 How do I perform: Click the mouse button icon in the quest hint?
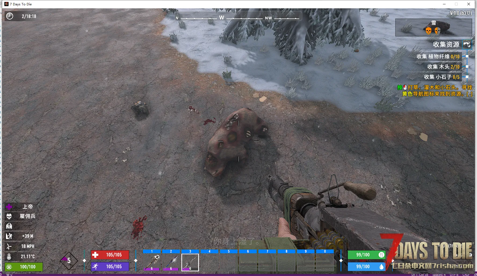pyautogui.click(x=405, y=87)
